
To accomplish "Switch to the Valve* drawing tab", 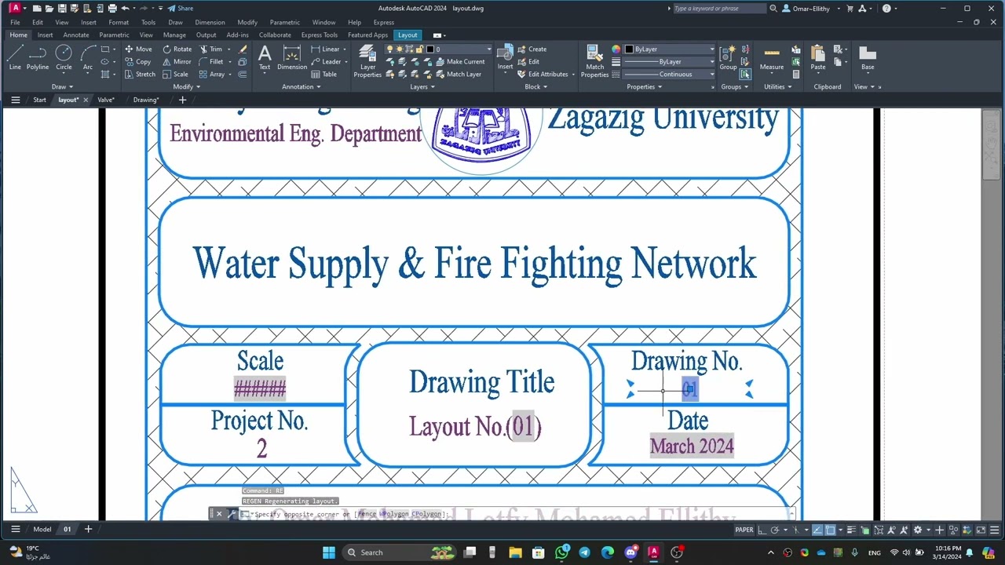I will click(x=106, y=100).
